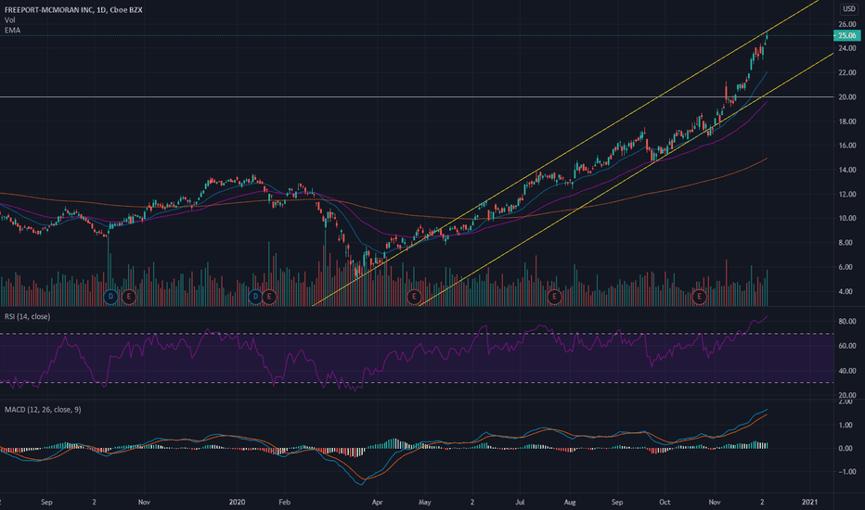Click the 0.00 MACD scale label
Viewport: 865px width, 510px height.
pyautogui.click(x=846, y=448)
